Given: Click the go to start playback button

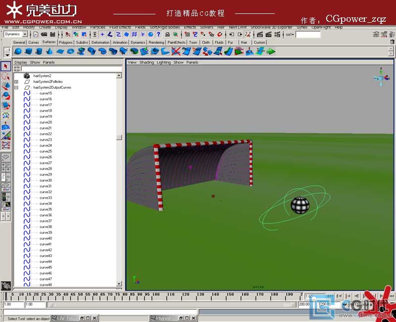Looking at the screenshot, I should pyautogui.click(x=330, y=296).
